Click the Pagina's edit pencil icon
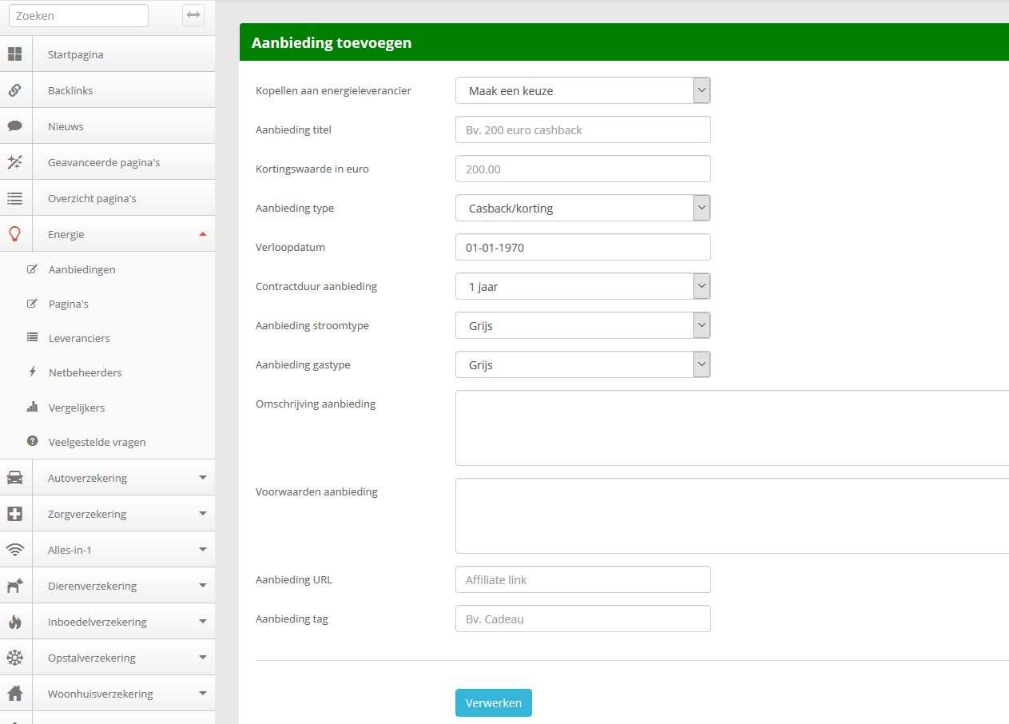The image size is (1009, 724). [32, 304]
